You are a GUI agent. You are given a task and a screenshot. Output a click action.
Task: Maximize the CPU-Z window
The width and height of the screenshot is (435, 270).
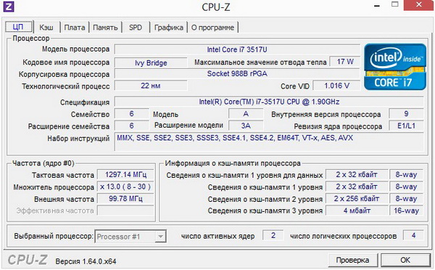tap(395, 4)
